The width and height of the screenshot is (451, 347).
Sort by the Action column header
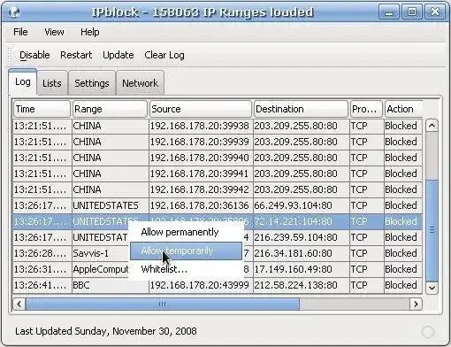coord(403,109)
